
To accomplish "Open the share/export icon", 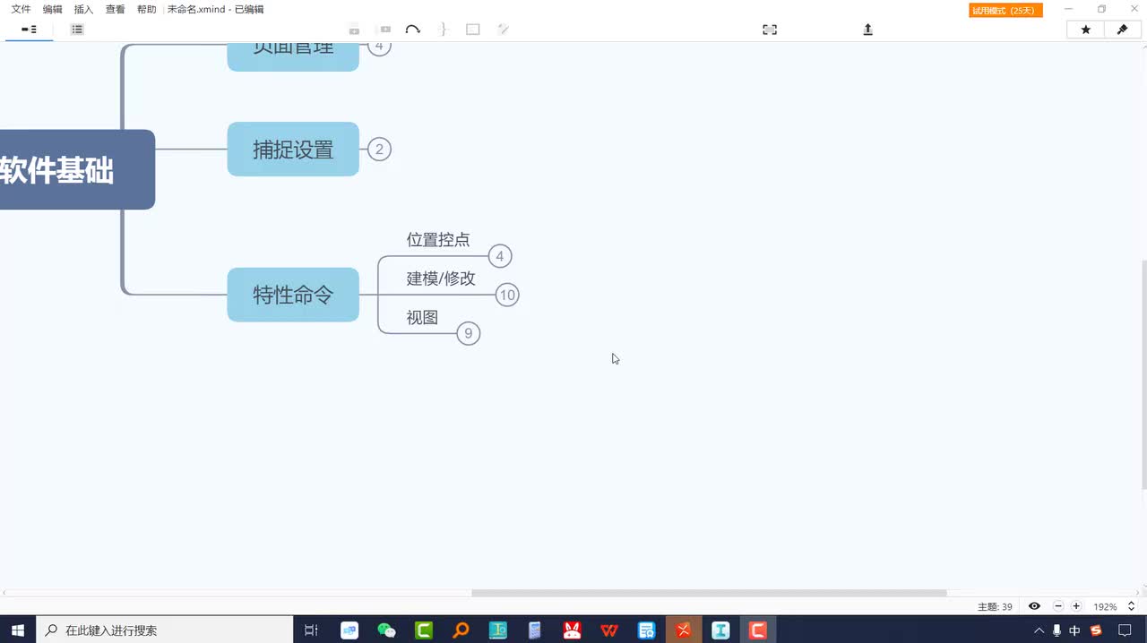I will [x=867, y=30].
